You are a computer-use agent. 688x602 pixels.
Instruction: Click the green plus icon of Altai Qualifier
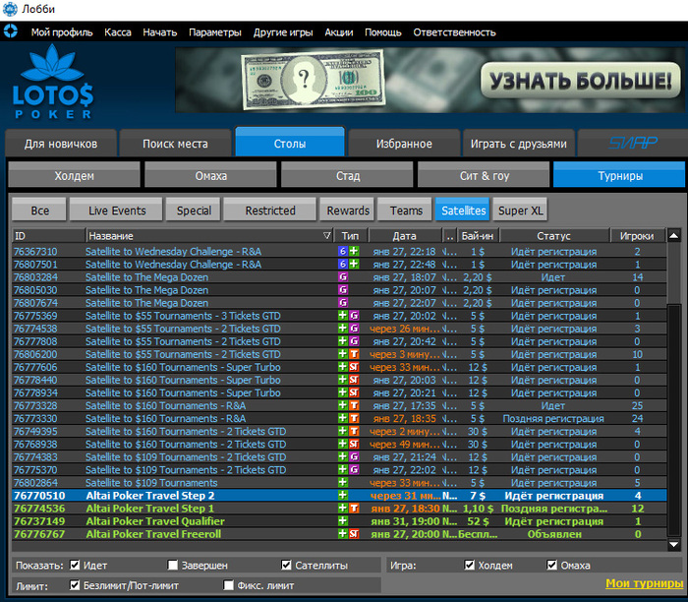pos(343,521)
